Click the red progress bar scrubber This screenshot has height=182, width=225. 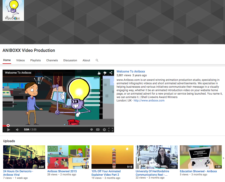[x=8, y=126]
